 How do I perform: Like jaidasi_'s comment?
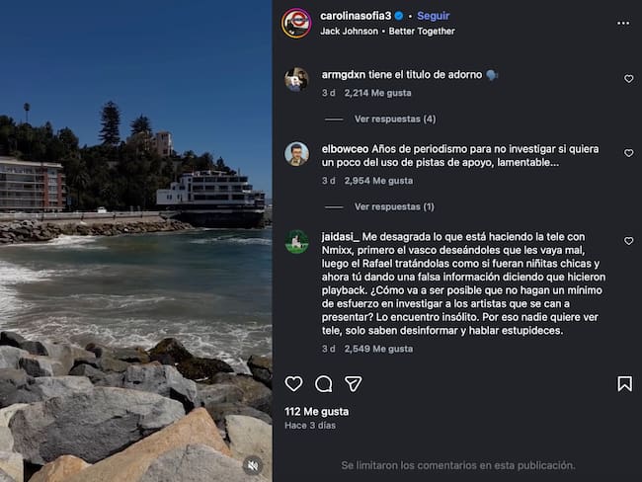tap(628, 241)
